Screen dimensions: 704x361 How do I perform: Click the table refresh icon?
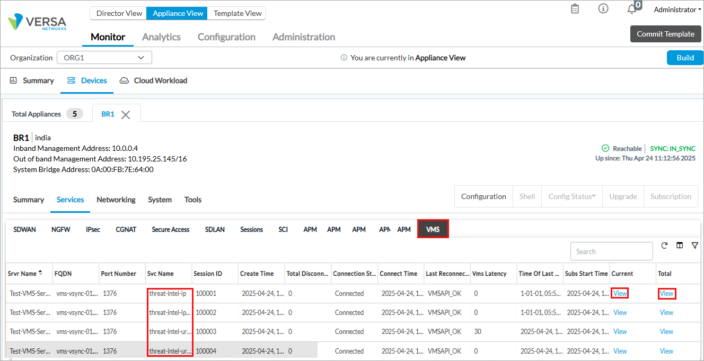tap(664, 246)
